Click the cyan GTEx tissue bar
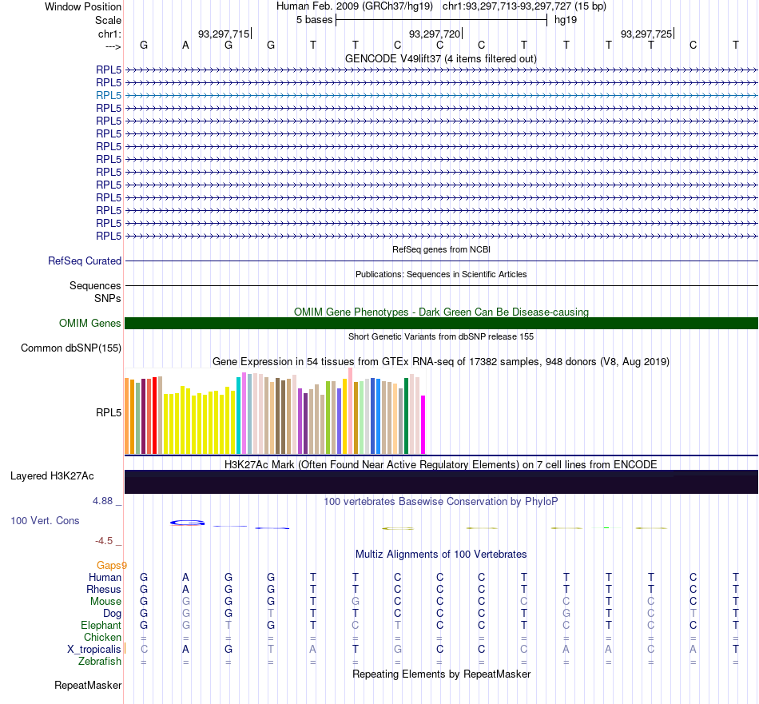The width and height of the screenshot is (759, 704). click(x=239, y=416)
